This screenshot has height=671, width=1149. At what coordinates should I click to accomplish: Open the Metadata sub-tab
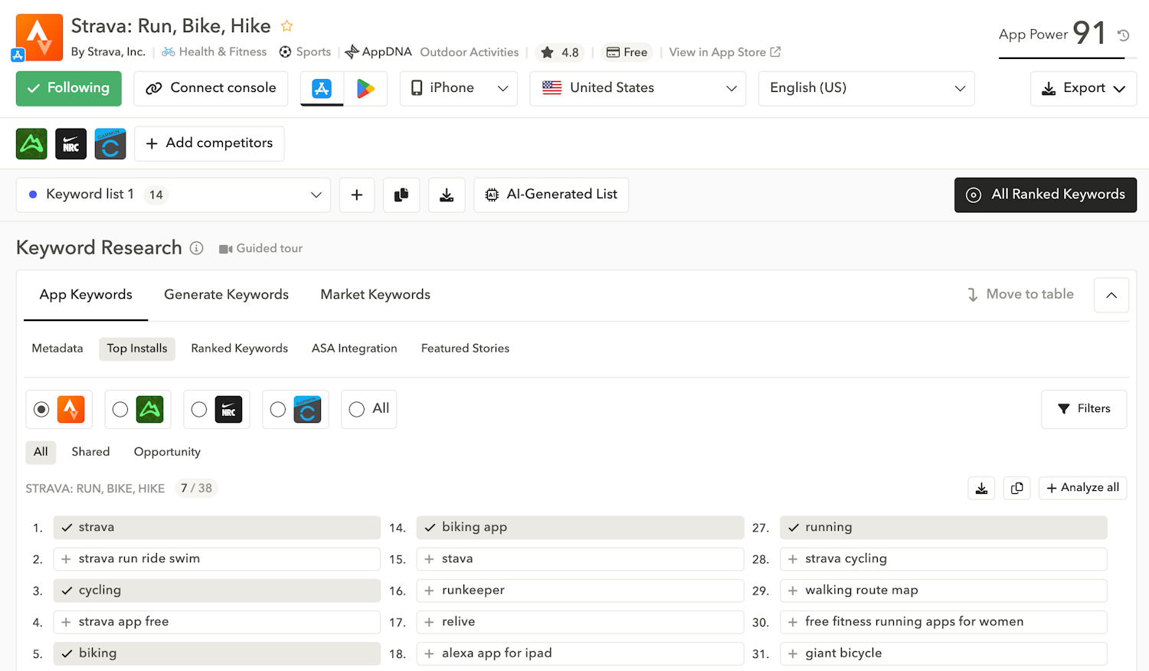point(57,349)
